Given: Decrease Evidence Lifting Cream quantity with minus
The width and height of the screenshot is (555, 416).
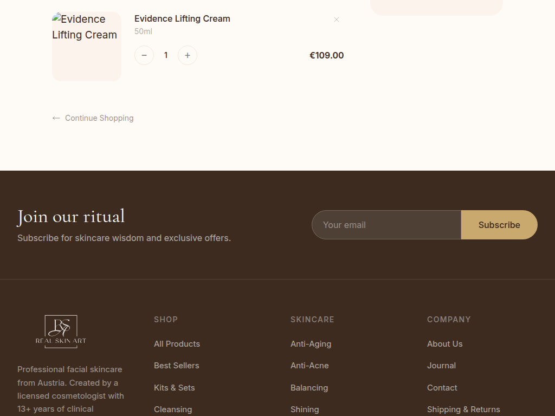Looking at the screenshot, I should (x=144, y=55).
